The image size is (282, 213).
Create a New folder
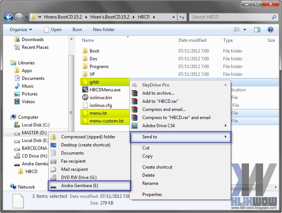point(104,30)
